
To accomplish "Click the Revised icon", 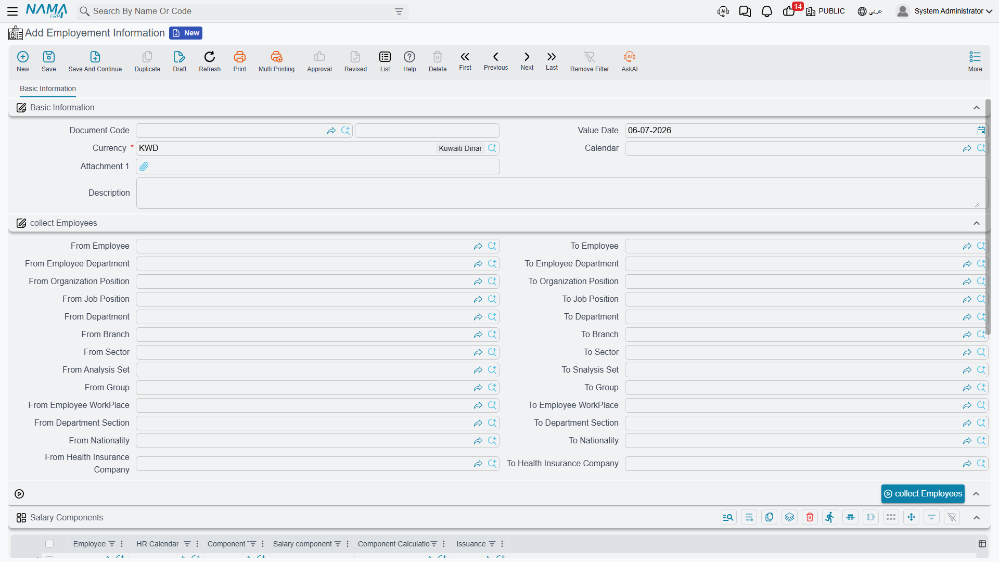I will (x=355, y=61).
